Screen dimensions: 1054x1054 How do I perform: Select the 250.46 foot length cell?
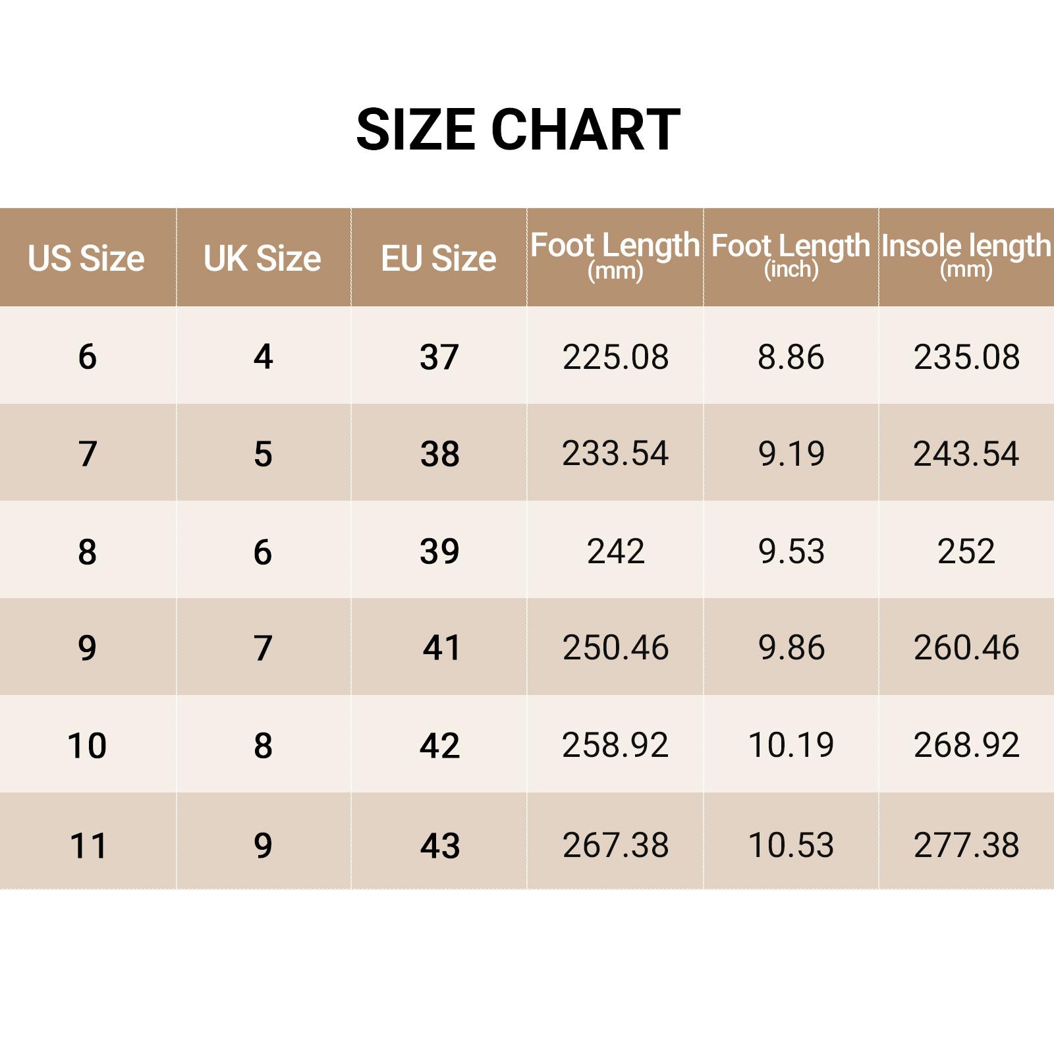click(615, 648)
